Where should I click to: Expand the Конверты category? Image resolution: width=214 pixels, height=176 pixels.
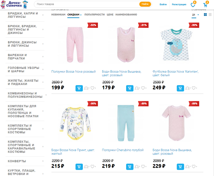point(43,161)
